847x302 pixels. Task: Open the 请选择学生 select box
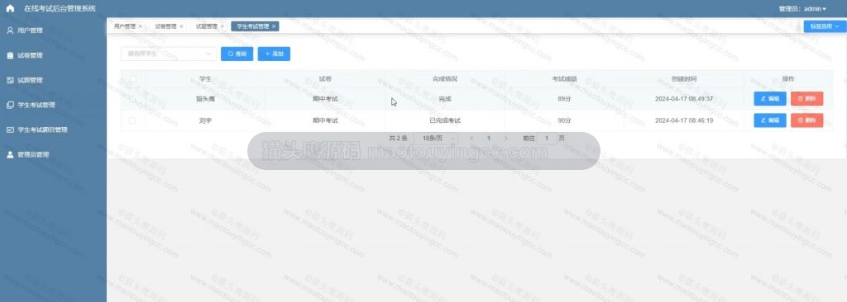[x=169, y=54]
